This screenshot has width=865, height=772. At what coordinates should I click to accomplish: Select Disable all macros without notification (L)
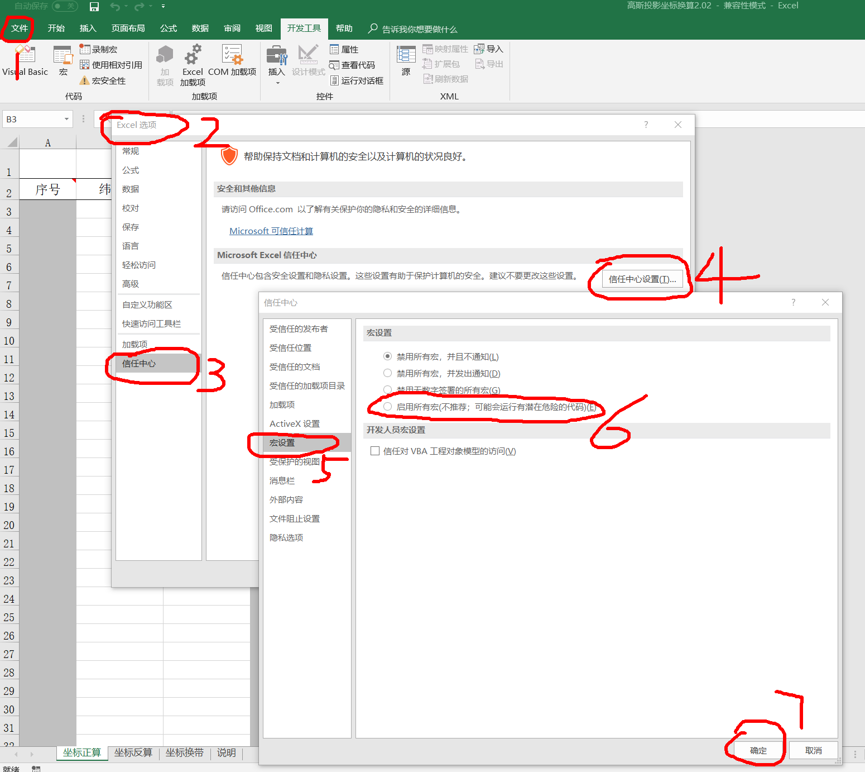click(387, 356)
